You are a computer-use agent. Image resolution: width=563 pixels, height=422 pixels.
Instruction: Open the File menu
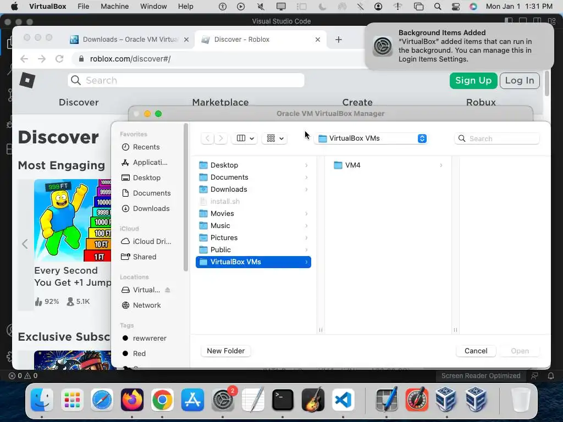[84, 7]
